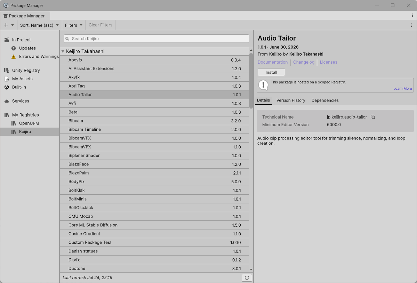Click the OpenUPM registry icon
Viewport: 417px width, 283px height.
(14, 123)
